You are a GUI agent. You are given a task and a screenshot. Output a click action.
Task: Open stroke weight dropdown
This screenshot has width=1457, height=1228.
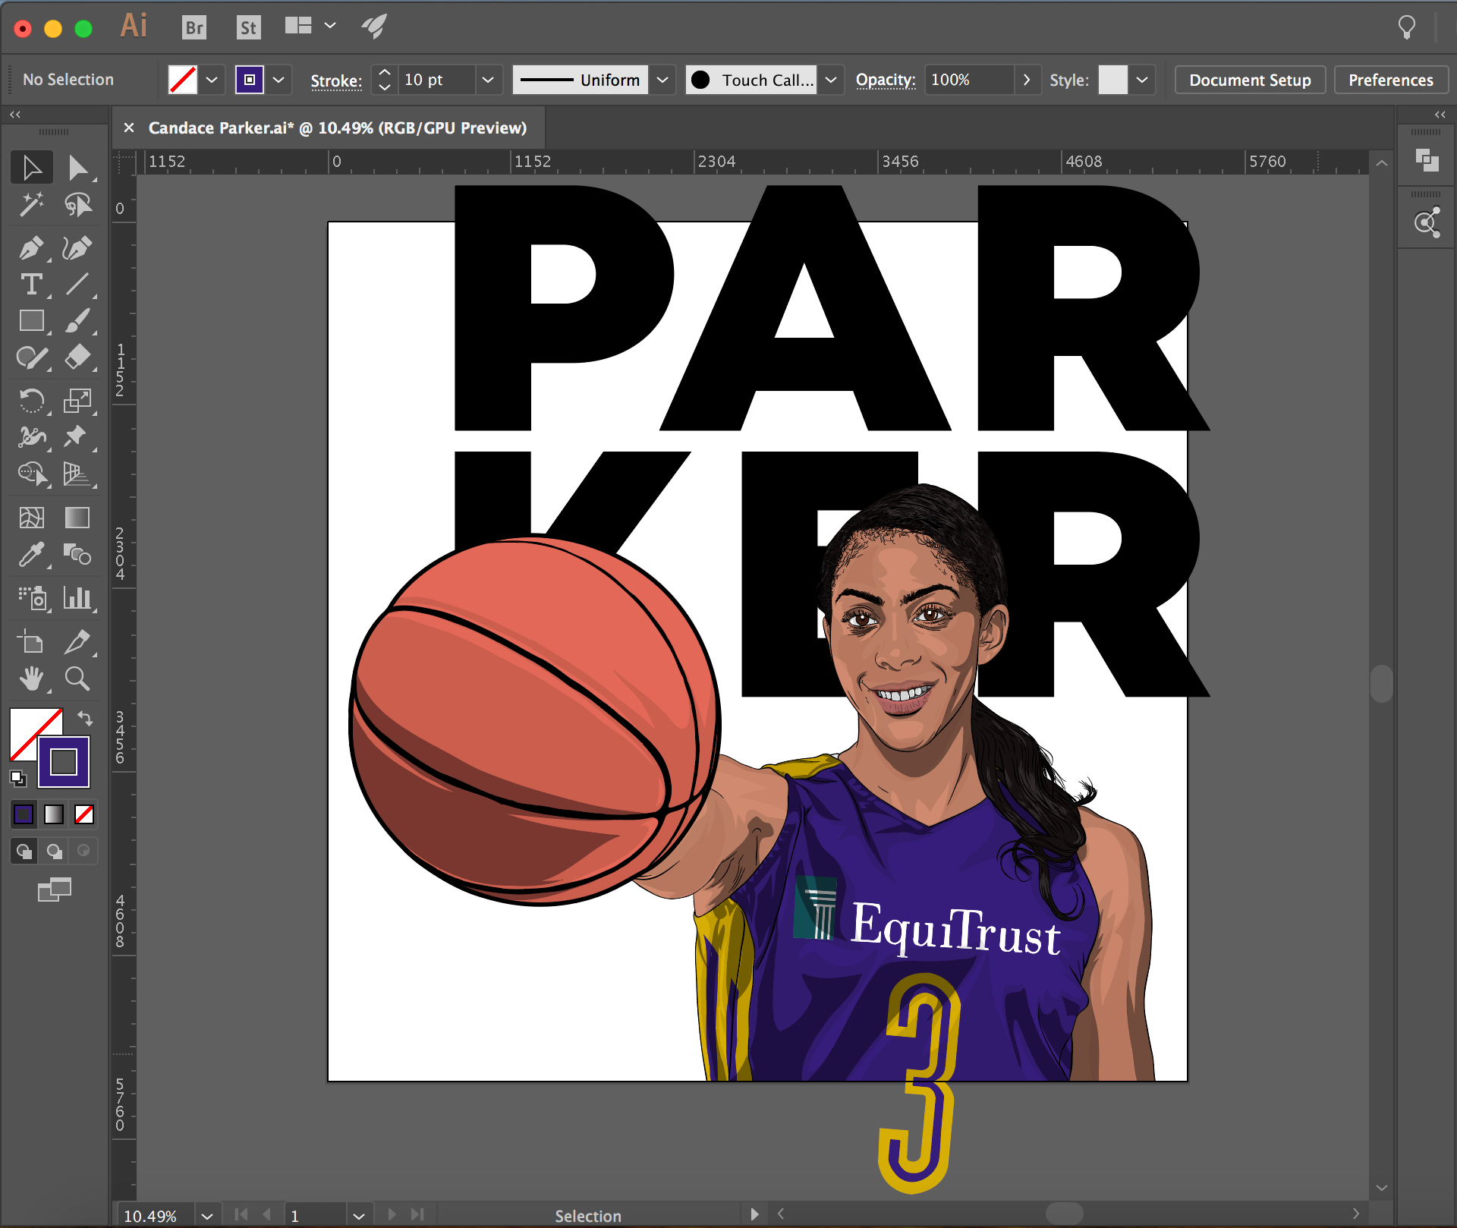tap(488, 80)
